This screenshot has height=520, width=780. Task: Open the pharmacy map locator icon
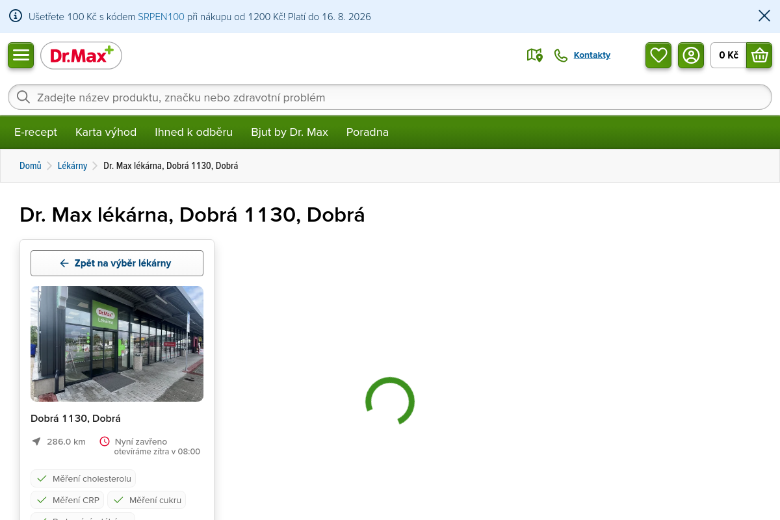click(534, 55)
